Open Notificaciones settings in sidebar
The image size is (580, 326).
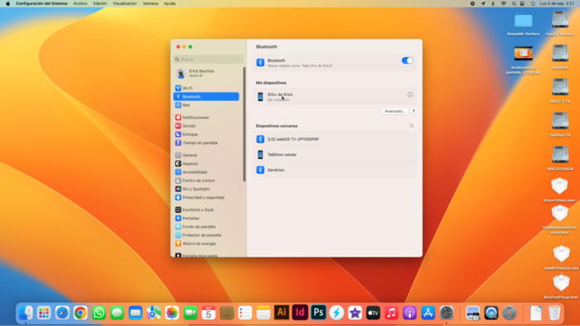pos(206,117)
